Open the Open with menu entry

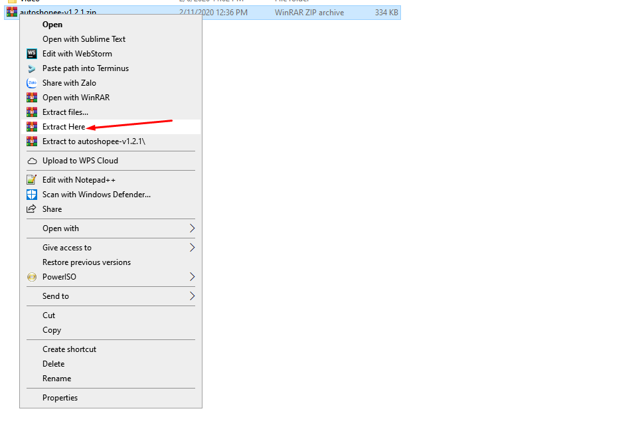click(111, 228)
